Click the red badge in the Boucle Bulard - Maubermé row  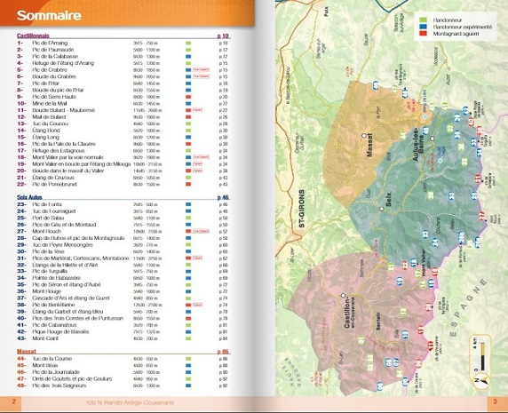[x=198, y=110]
